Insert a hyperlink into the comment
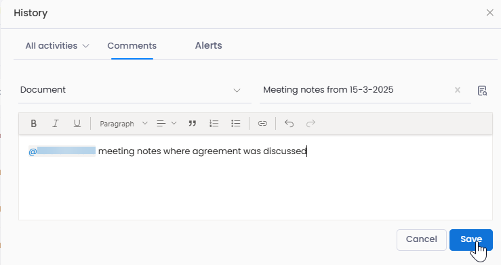This screenshot has height=265, width=501. point(262,123)
